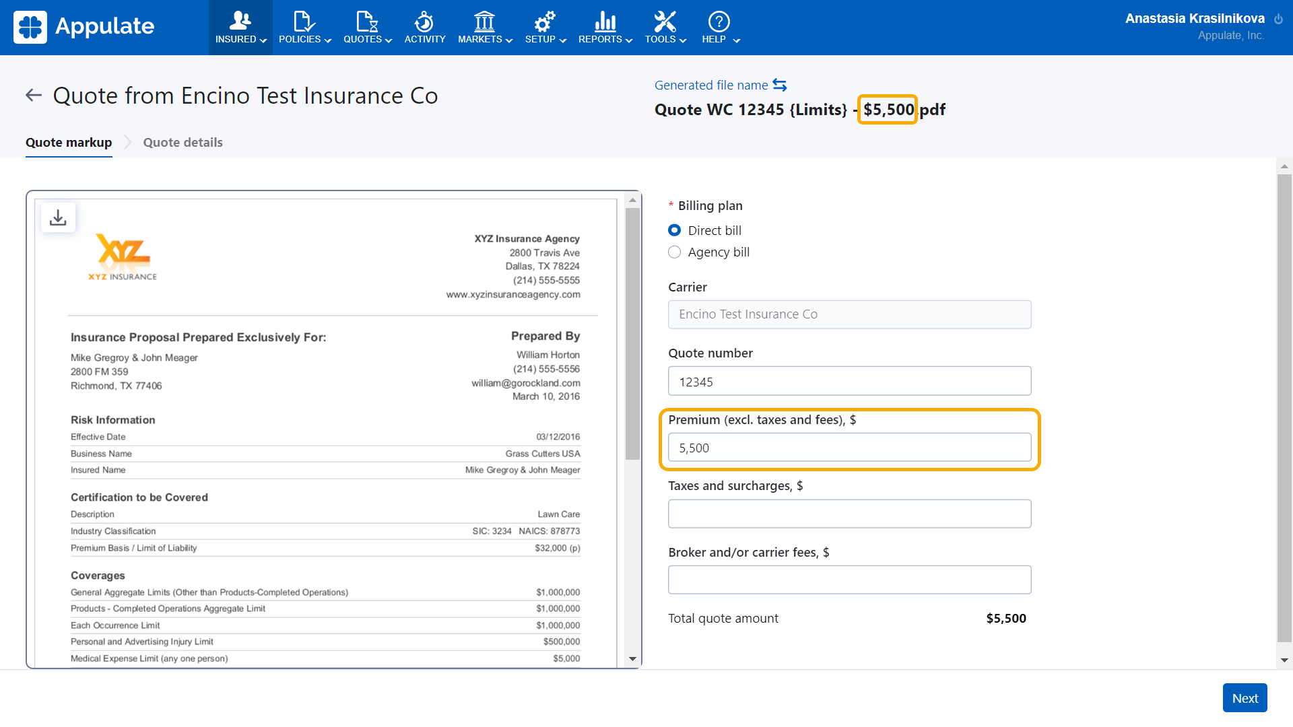Switch to the Quote markup tab
Viewport: 1293px width, 727px height.
[69, 143]
